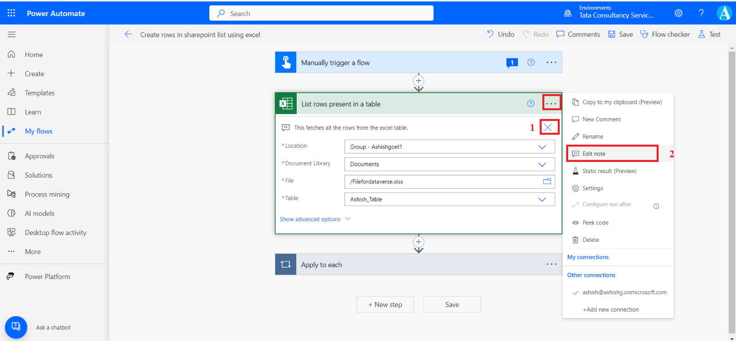Click the back arrow beside flow title

click(128, 34)
